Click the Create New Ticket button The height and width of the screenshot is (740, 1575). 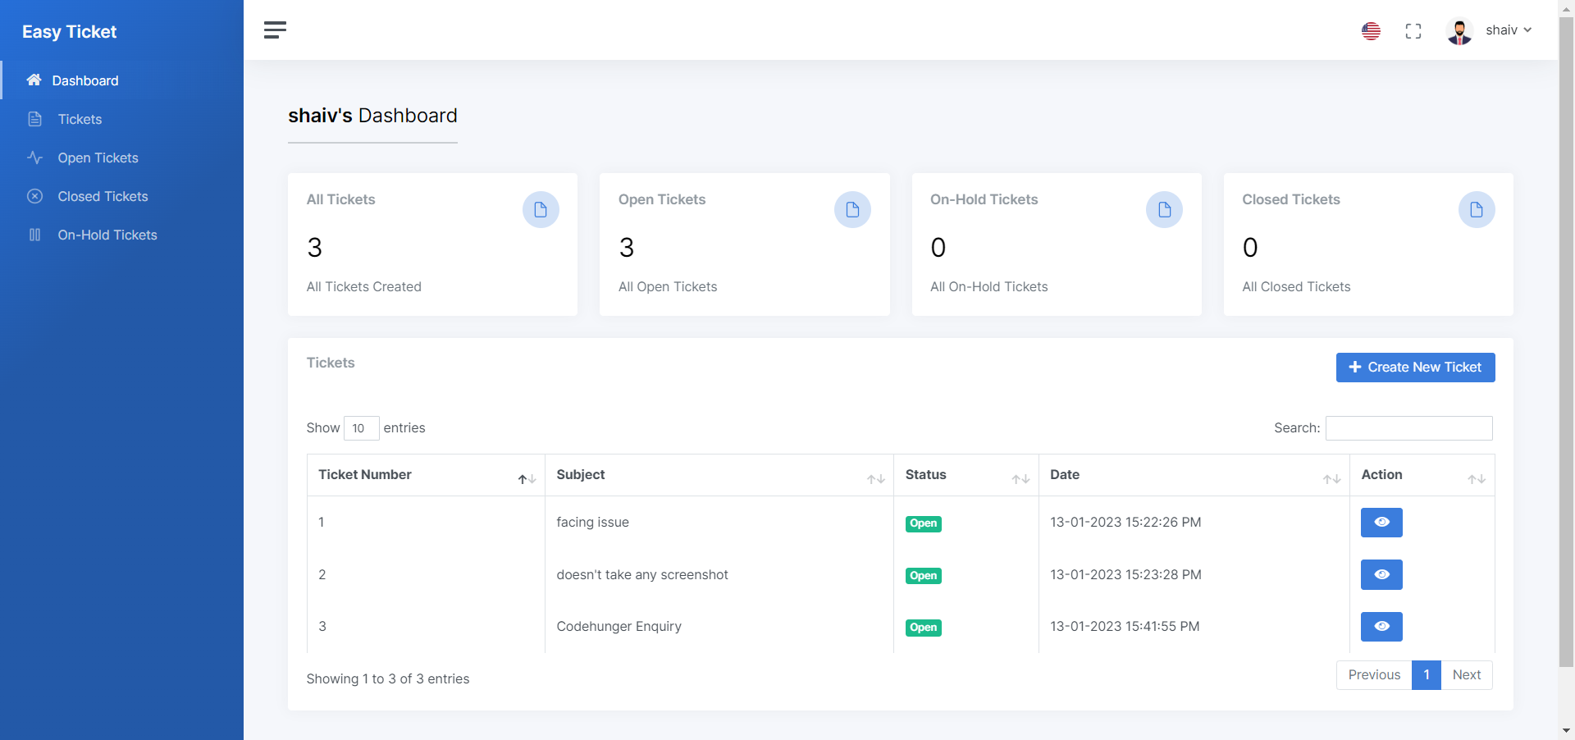click(x=1415, y=368)
